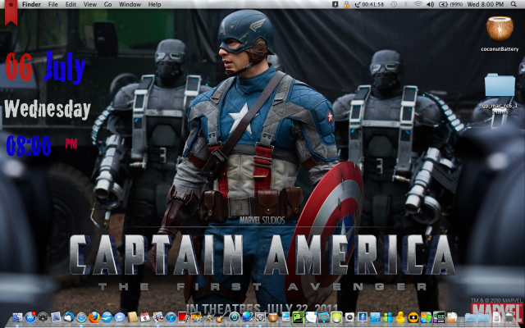Open the iCal calendar dock icon
Image resolution: width=525 pixels, height=328 pixels.
tap(144, 317)
